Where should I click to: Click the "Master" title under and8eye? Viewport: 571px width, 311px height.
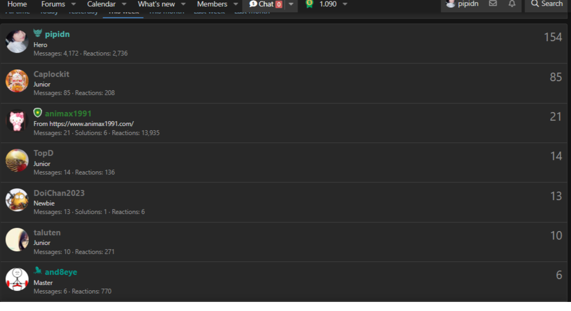(43, 283)
